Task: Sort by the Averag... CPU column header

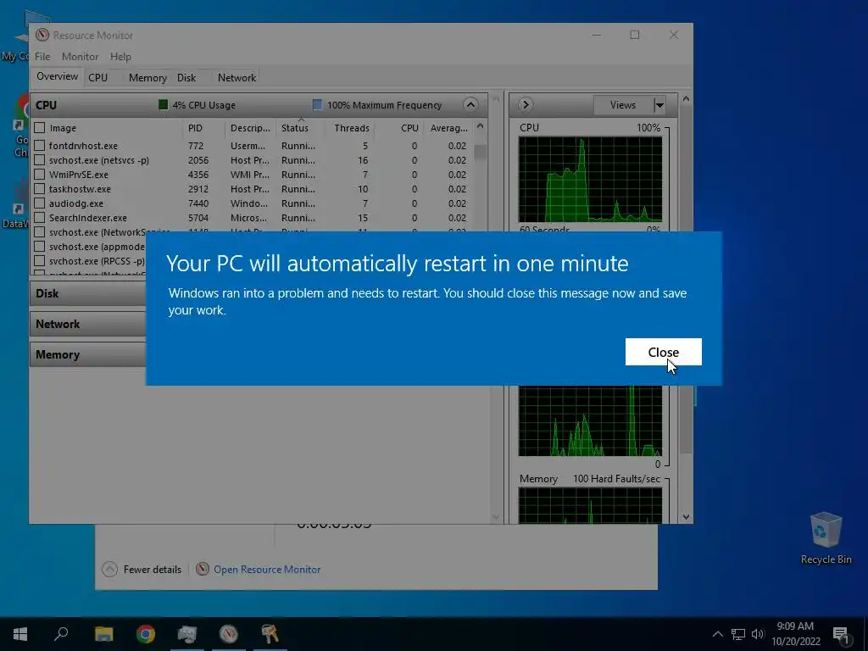Action: coord(448,128)
